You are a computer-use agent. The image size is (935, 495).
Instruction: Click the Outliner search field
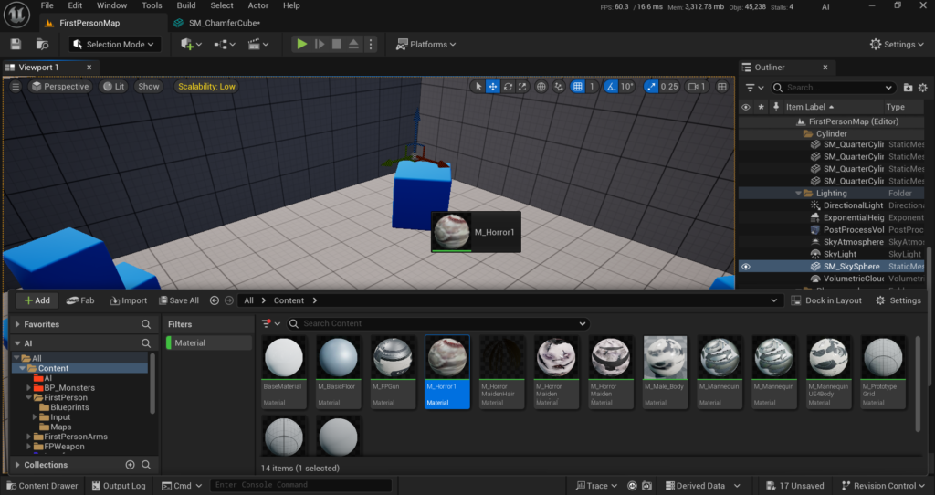pos(833,88)
